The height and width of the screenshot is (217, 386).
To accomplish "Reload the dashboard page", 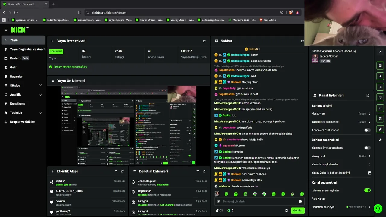I will (16, 13).
